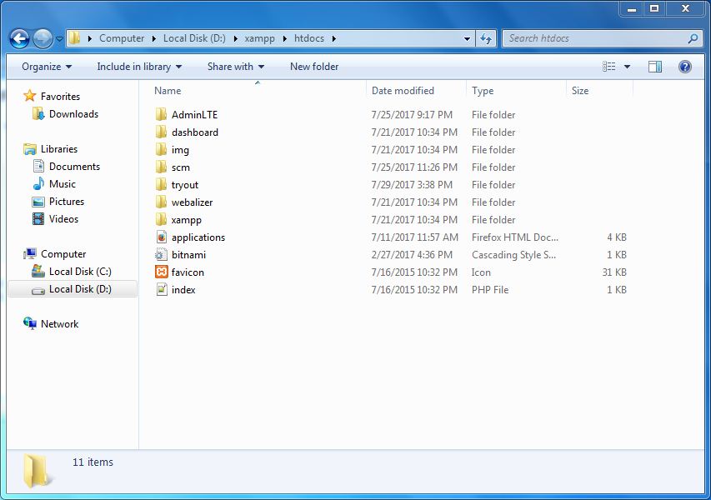Open the Organize dropdown menu

coord(47,67)
